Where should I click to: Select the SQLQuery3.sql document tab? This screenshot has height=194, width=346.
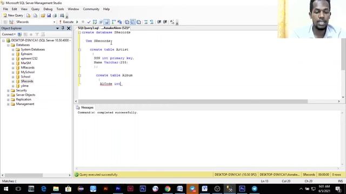(x=104, y=28)
